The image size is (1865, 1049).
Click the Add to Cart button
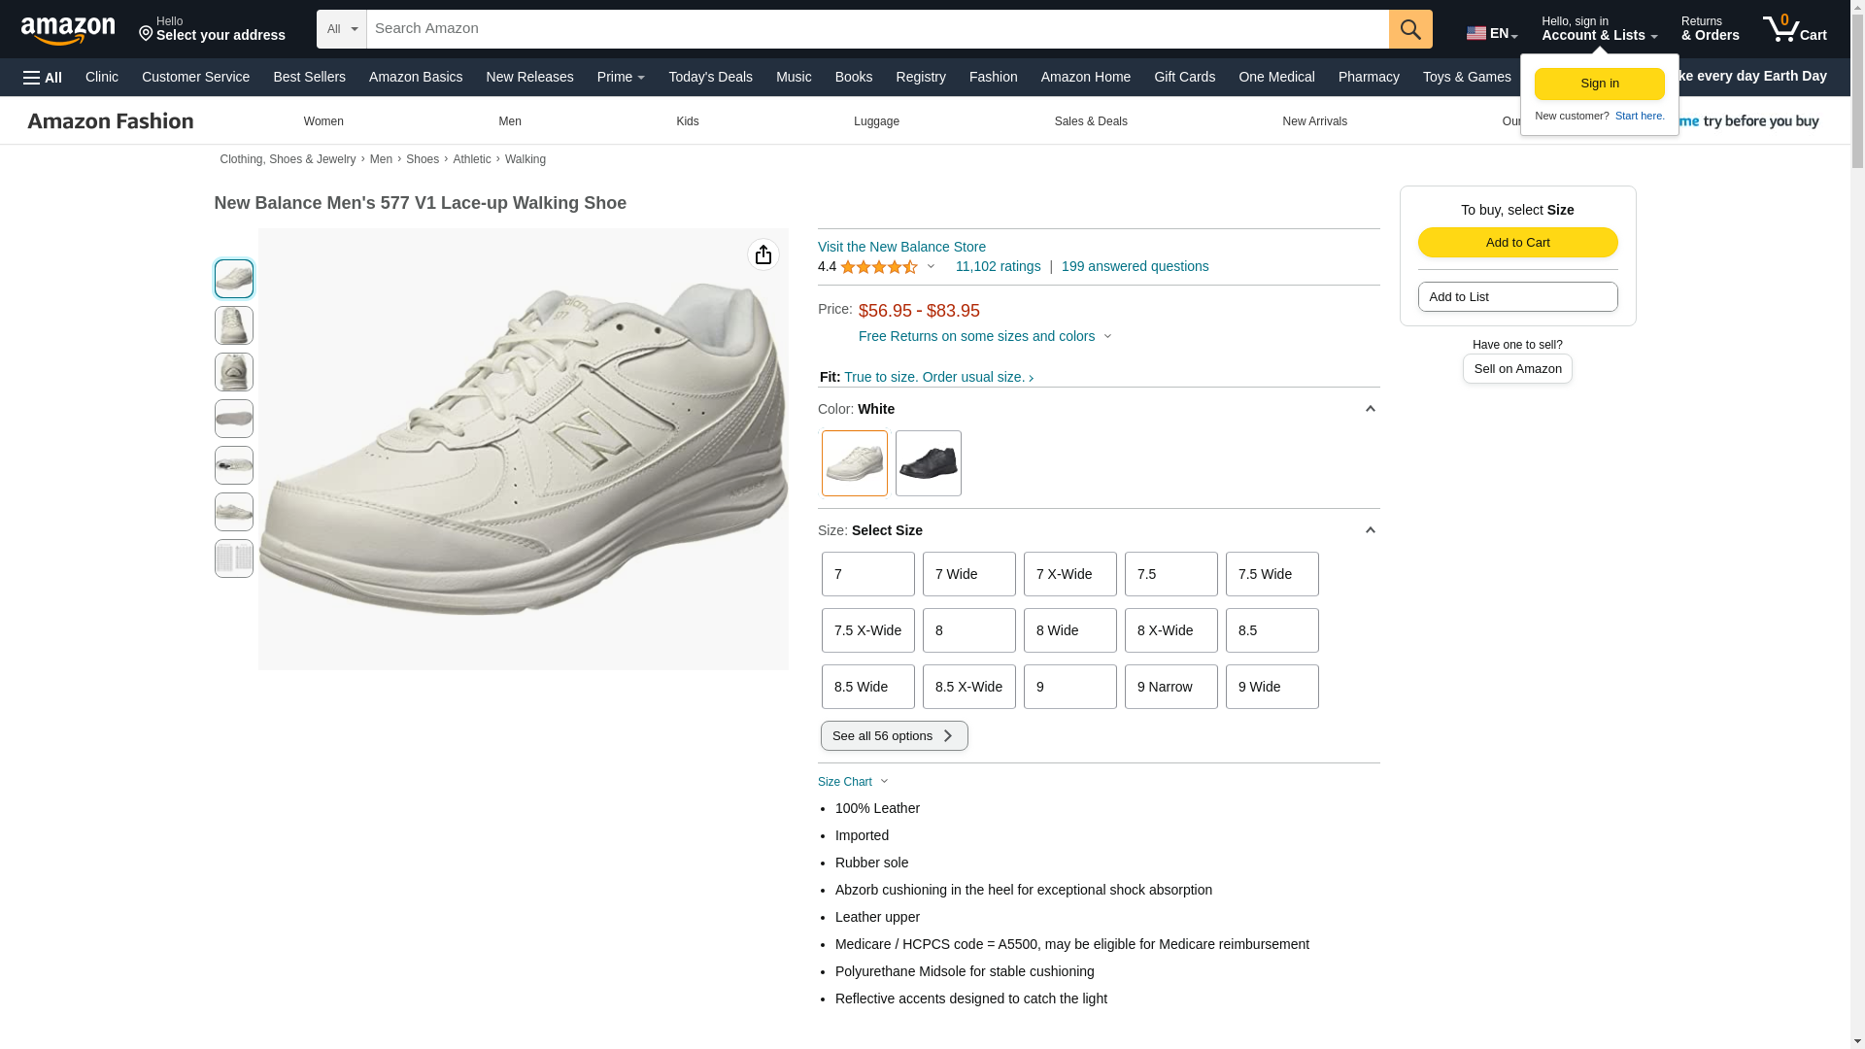[x=1517, y=243]
